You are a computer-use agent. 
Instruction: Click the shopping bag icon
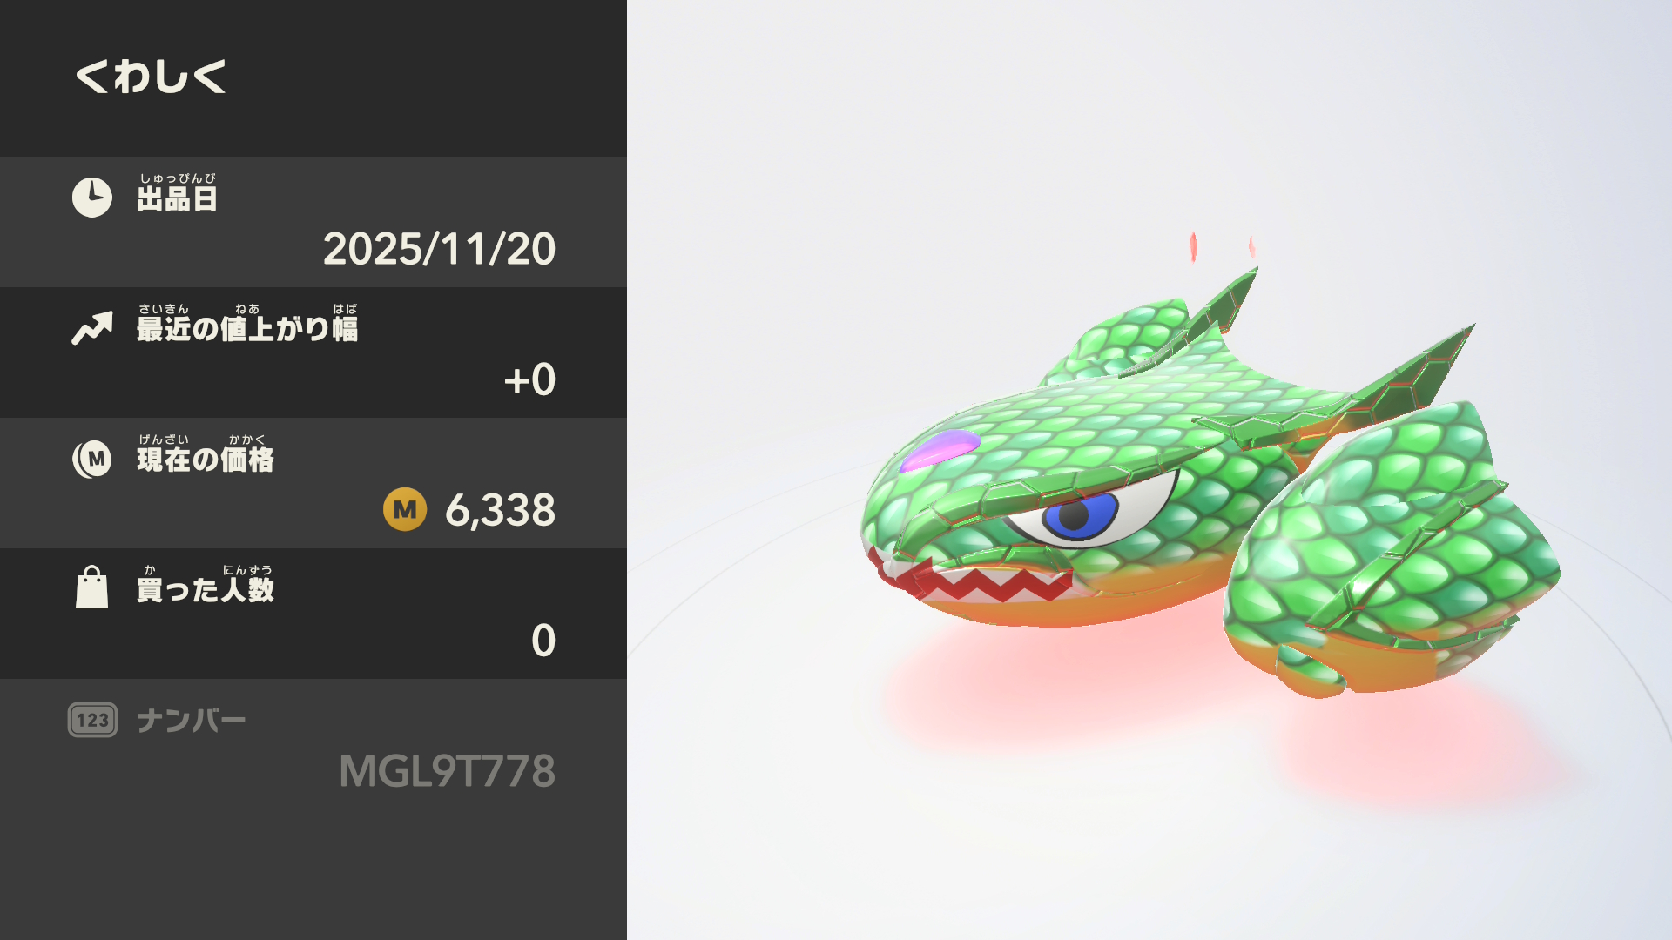(92, 587)
